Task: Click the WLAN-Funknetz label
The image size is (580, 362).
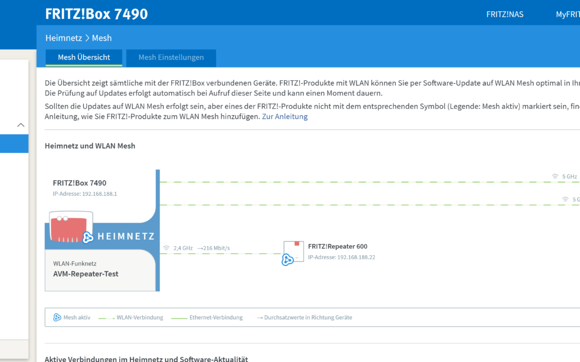Action: coord(75,264)
